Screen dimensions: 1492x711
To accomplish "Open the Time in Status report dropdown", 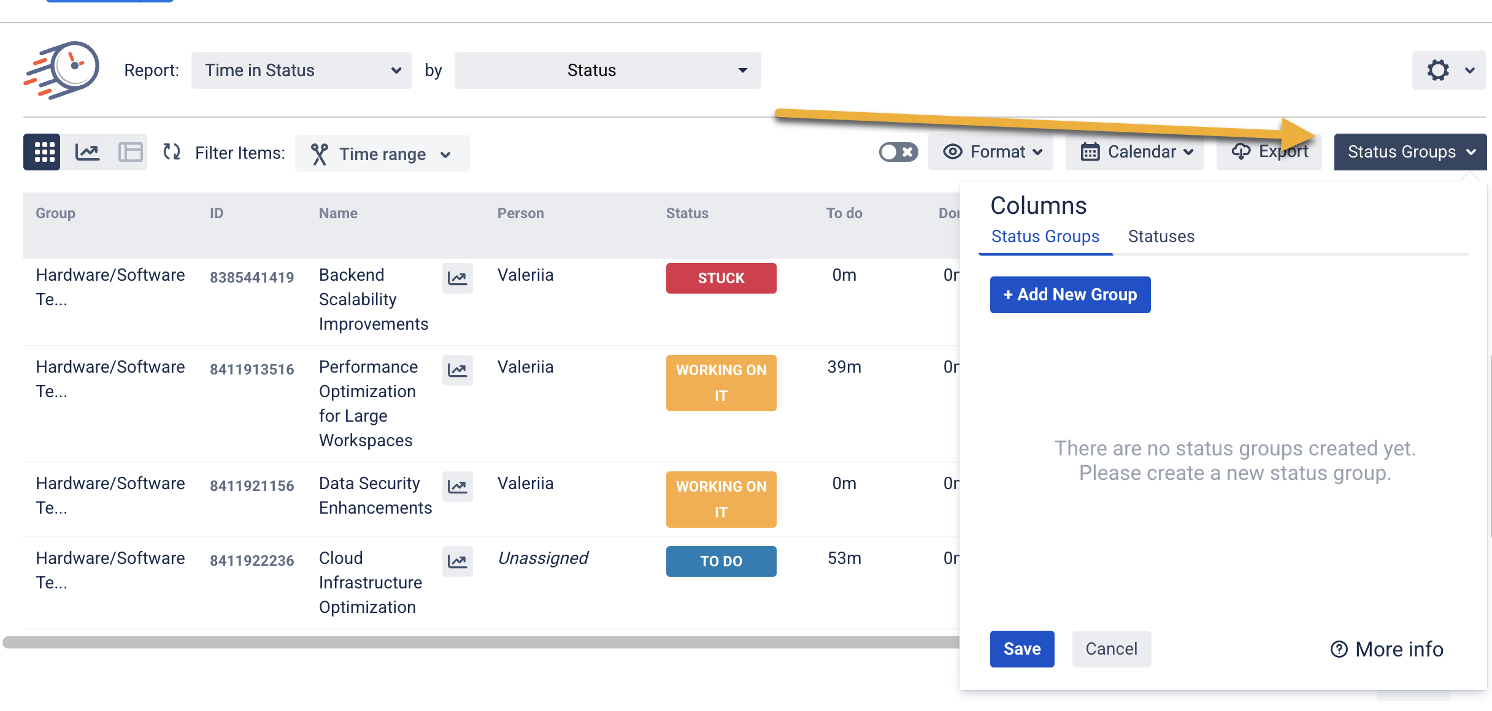I will coord(301,70).
